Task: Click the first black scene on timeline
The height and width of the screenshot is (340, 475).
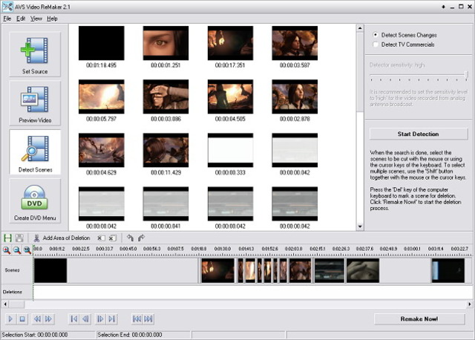Action: click(50, 271)
